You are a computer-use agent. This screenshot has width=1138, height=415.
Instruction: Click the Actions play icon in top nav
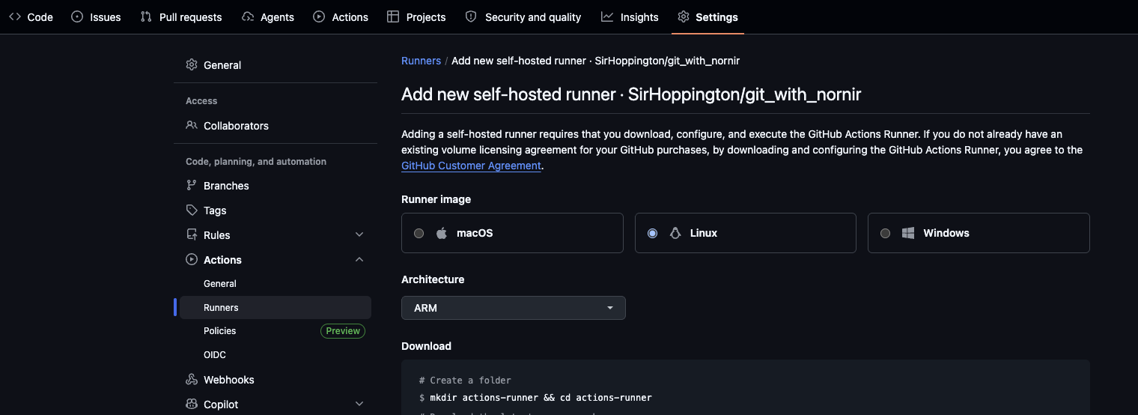click(319, 16)
